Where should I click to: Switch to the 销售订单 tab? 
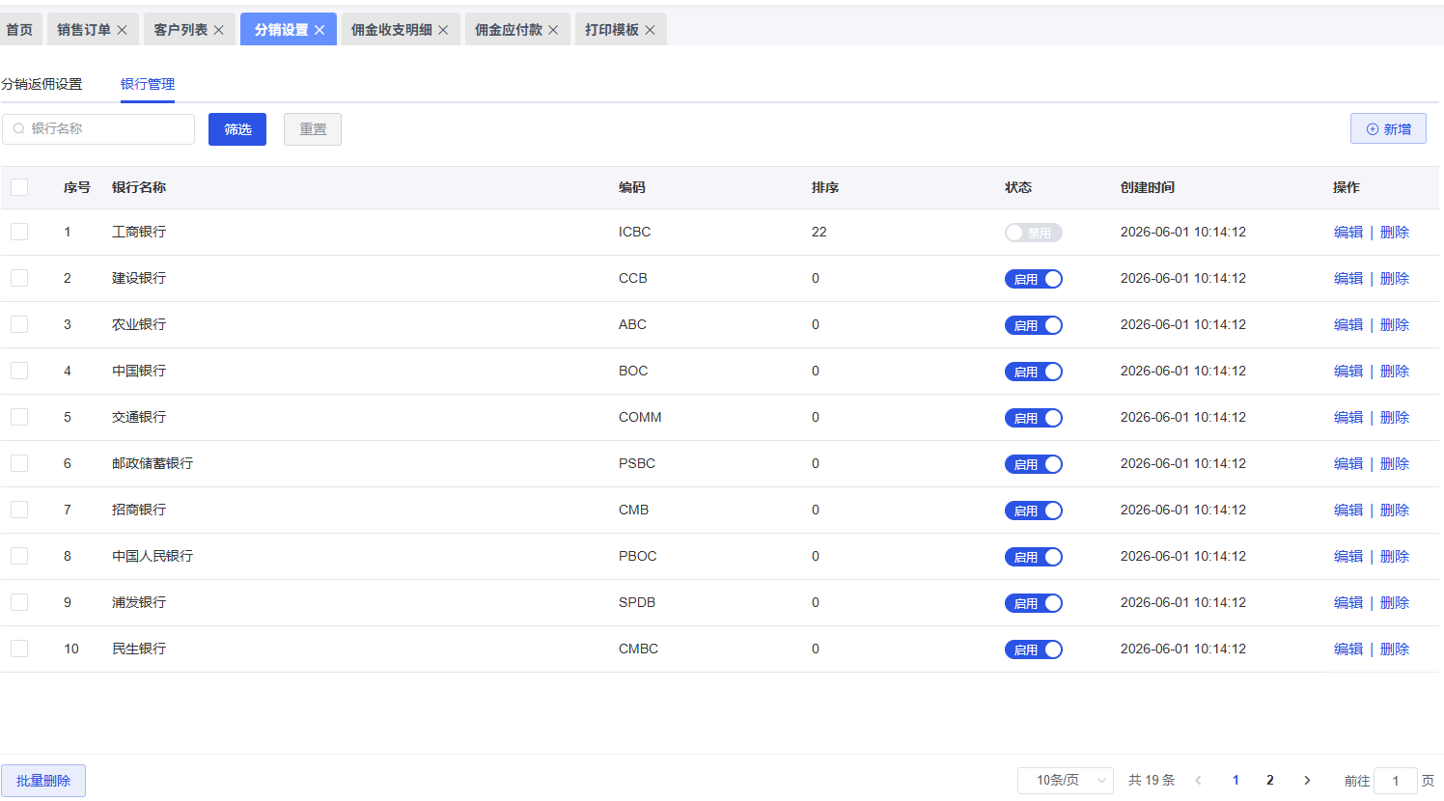(x=84, y=30)
